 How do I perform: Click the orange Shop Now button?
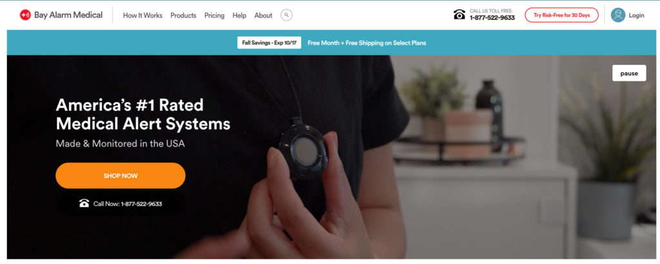pos(121,176)
